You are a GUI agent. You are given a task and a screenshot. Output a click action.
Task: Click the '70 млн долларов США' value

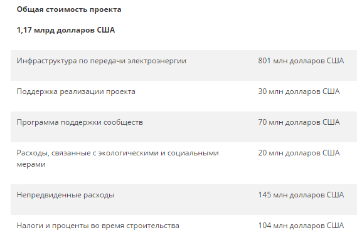(x=299, y=122)
